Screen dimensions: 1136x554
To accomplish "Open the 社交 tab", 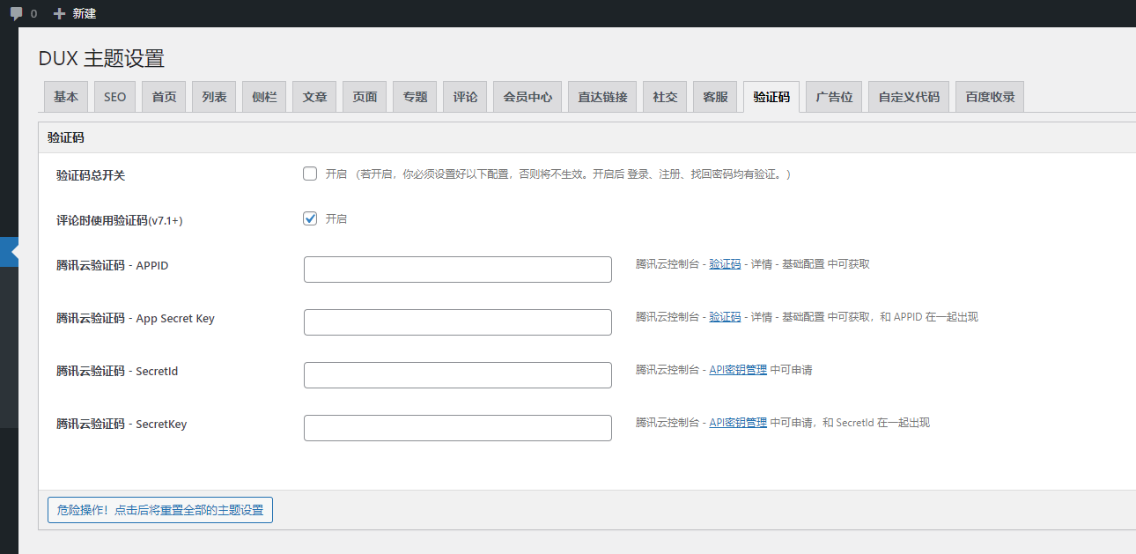I will (666, 97).
